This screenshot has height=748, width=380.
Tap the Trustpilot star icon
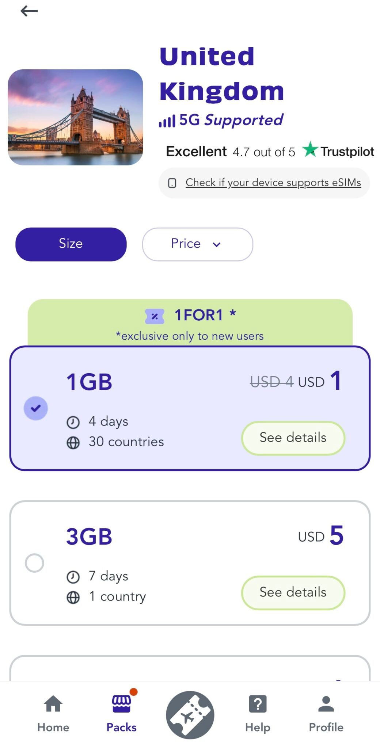pos(310,150)
